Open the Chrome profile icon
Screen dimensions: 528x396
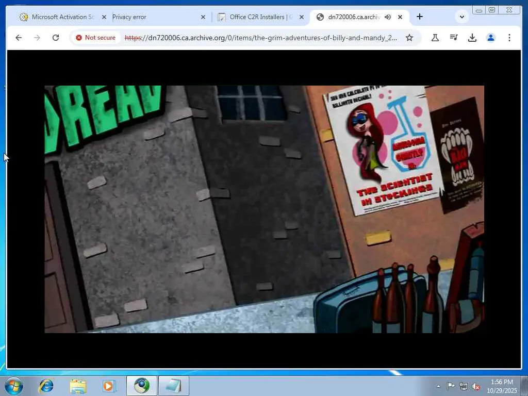tap(491, 38)
